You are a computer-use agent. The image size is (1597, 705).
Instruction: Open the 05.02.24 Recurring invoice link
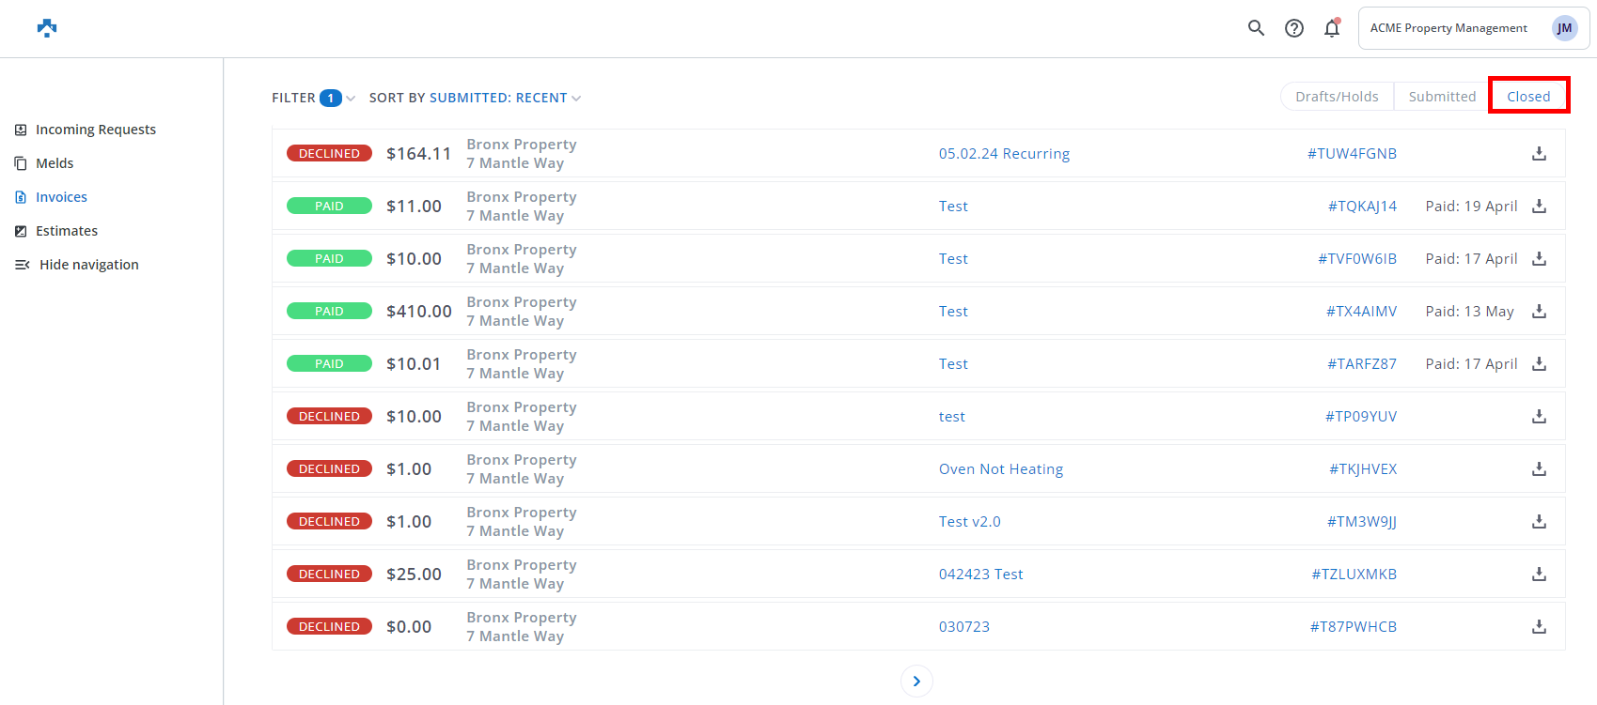coord(1004,154)
